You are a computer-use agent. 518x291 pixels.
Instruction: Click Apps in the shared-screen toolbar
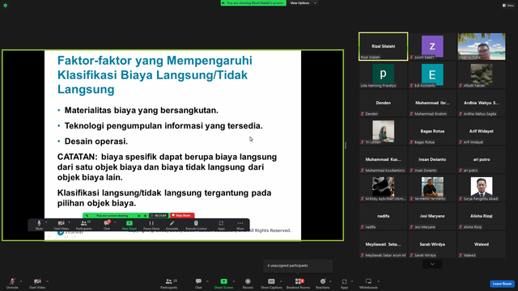click(x=221, y=225)
